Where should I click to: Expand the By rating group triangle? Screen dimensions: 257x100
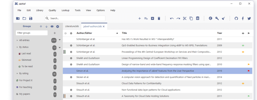click(x=17, y=73)
